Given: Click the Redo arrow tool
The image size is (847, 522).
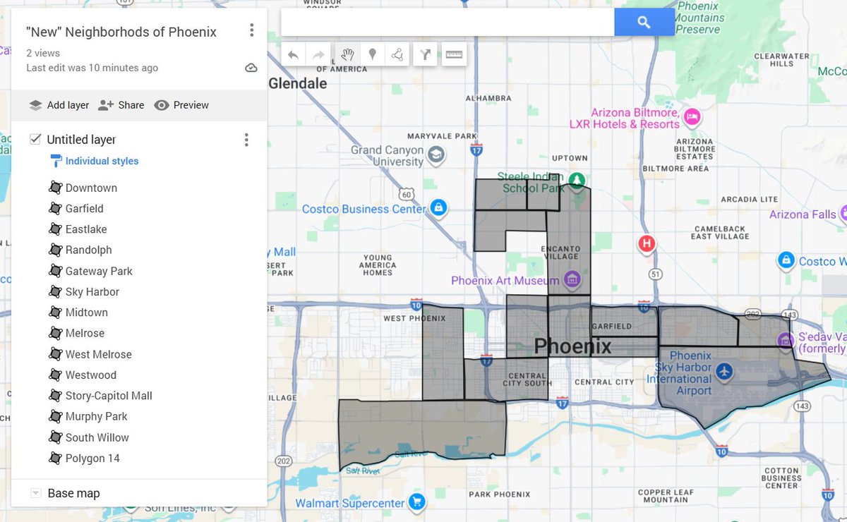Looking at the screenshot, I should (x=318, y=55).
